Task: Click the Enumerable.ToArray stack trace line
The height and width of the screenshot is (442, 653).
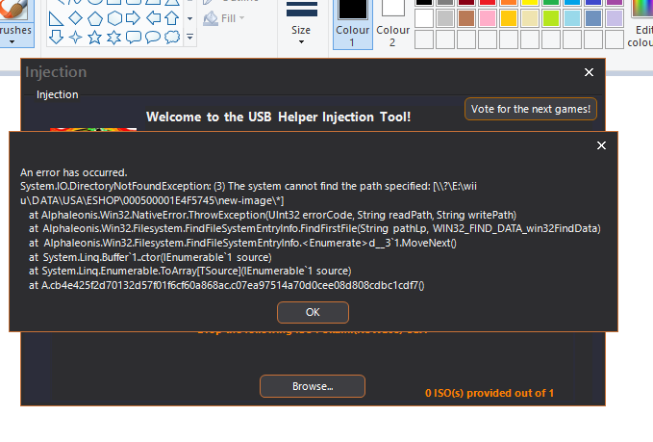Action: [189, 271]
